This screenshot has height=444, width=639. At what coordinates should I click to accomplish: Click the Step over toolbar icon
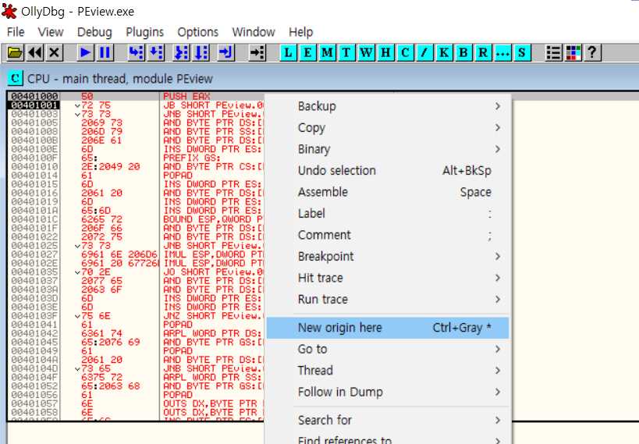pyautogui.click(x=156, y=52)
